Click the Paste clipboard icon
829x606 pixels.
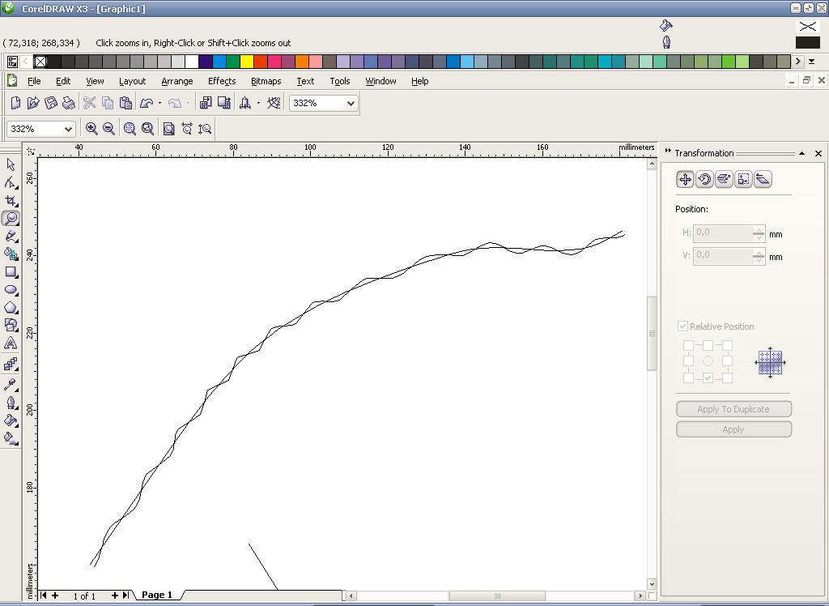(x=125, y=103)
